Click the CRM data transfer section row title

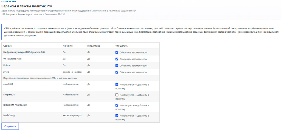pos(40,78)
